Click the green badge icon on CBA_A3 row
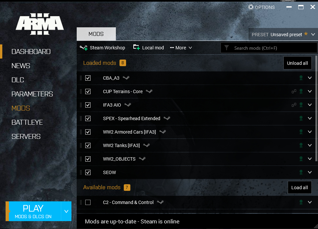Image resolution: width=318 pixels, height=229 pixels. pos(301,78)
